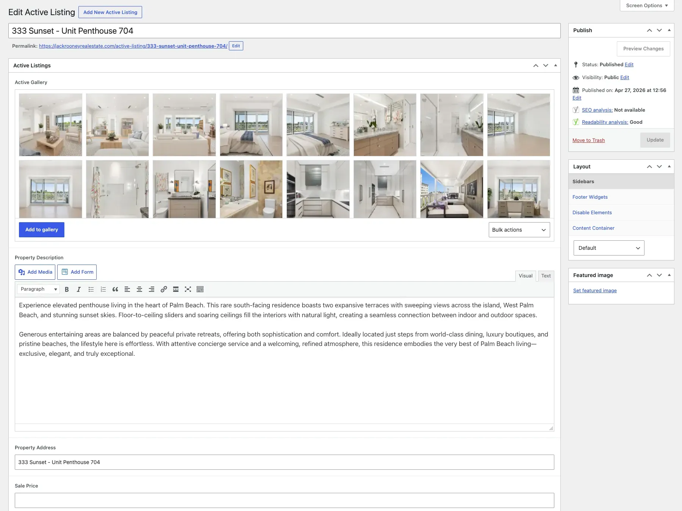682x511 pixels.
Task: Click Set featured image link
Action: (595, 291)
